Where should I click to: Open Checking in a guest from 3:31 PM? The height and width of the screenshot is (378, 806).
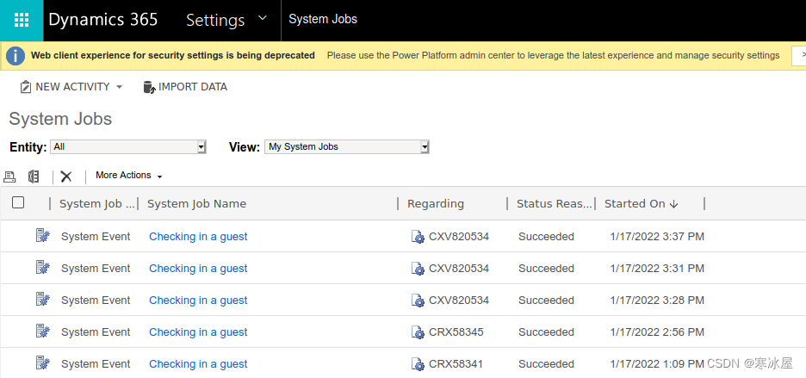198,269
